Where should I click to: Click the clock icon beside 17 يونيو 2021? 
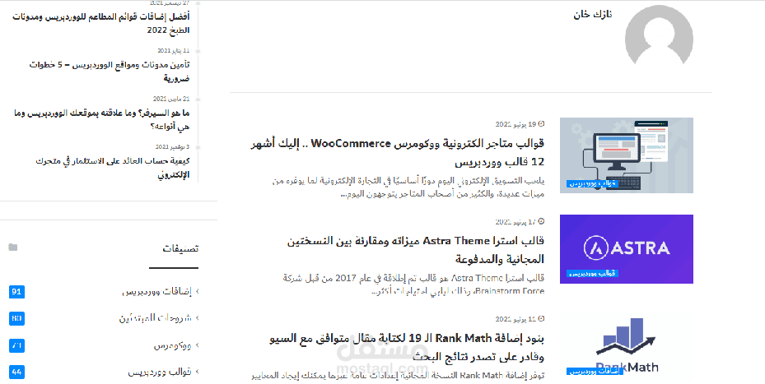[541, 222]
